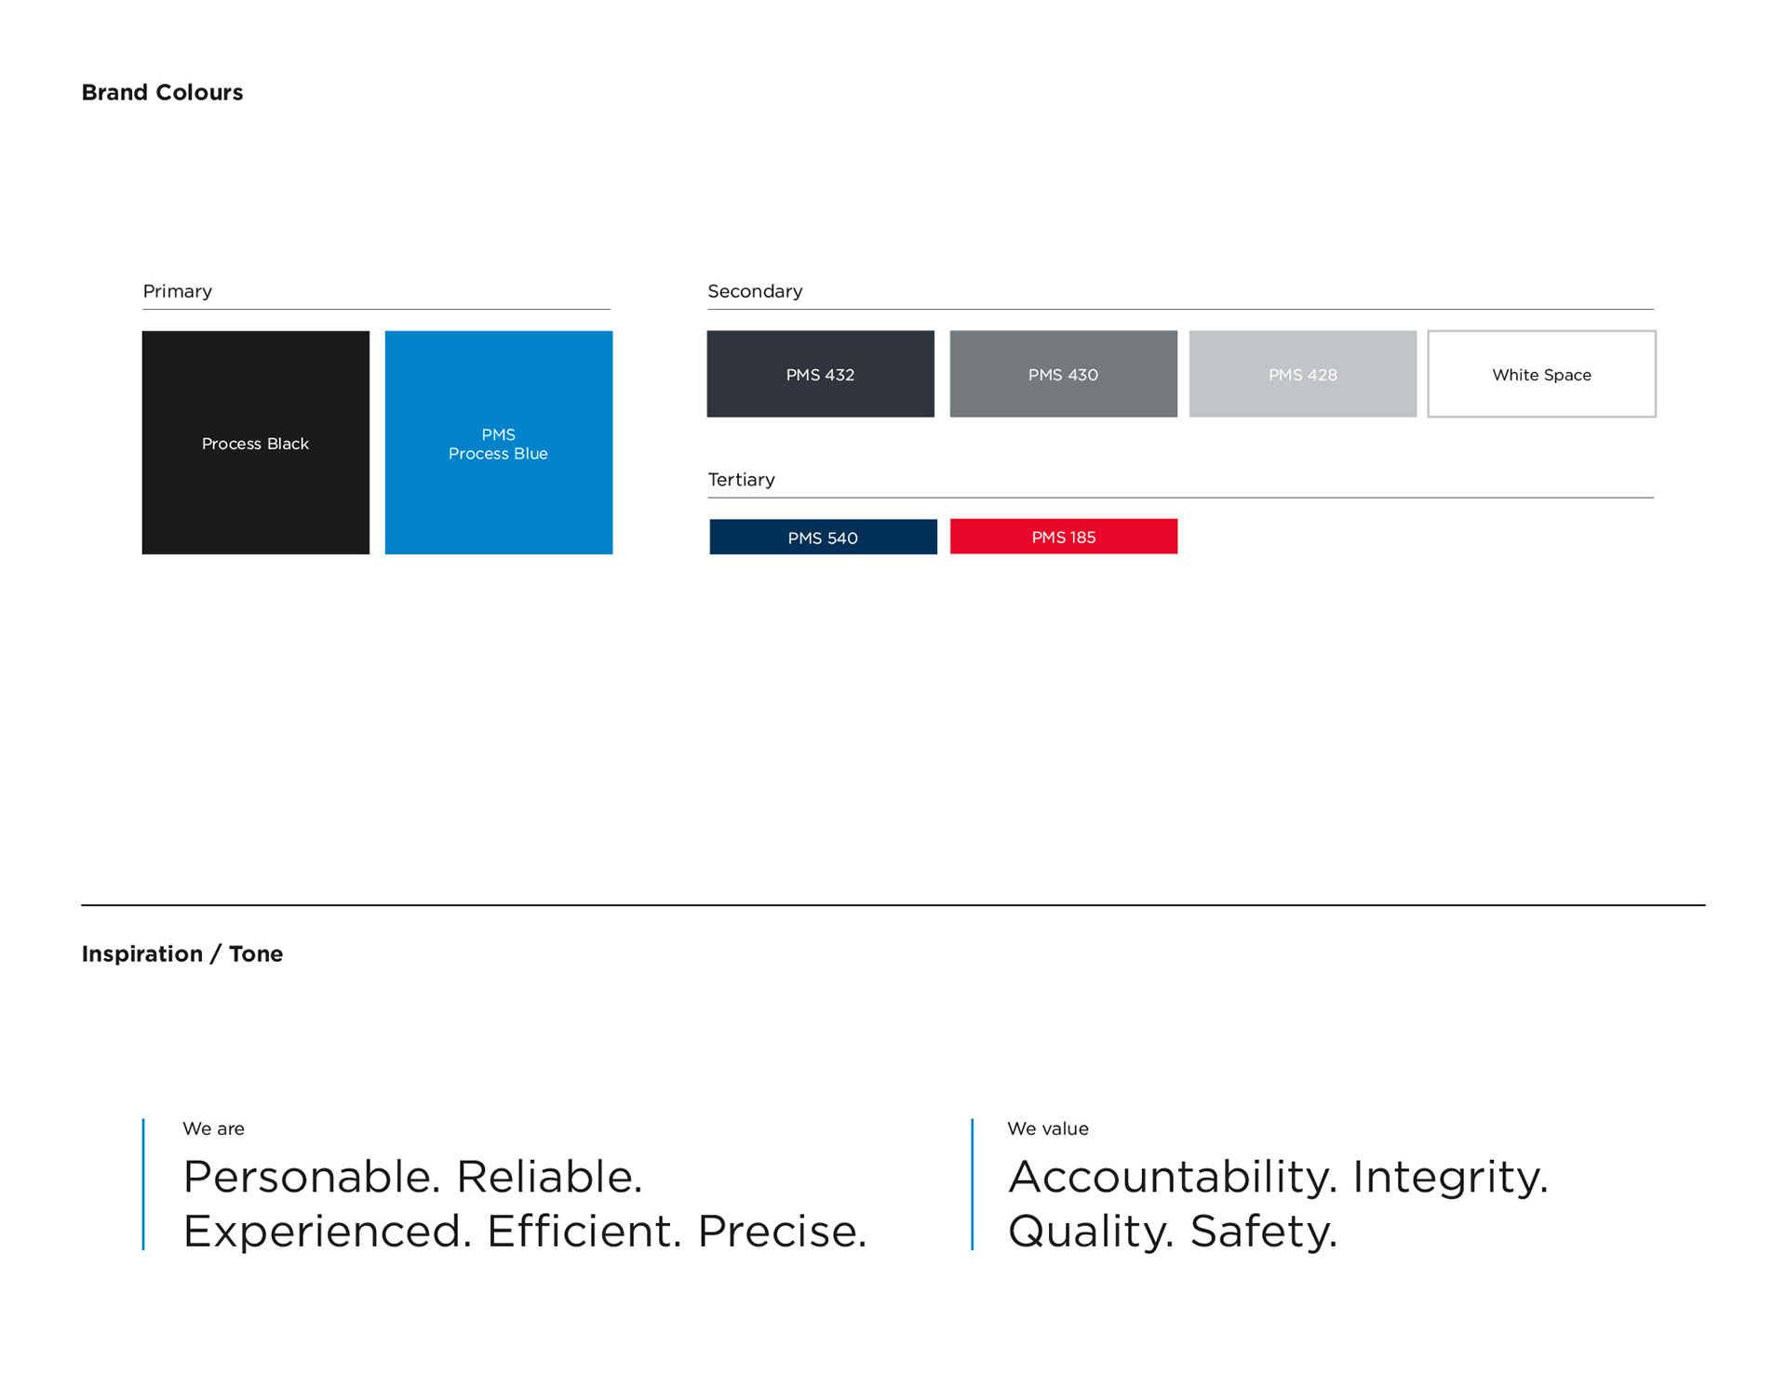Select the light grey PMS 428 swatch
The width and height of the screenshot is (1787, 1399).
click(1302, 374)
